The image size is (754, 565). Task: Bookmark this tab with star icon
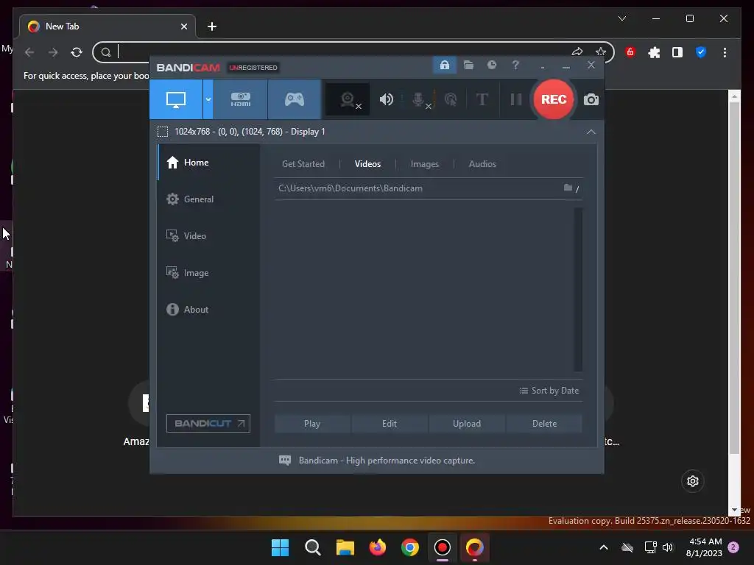point(601,52)
